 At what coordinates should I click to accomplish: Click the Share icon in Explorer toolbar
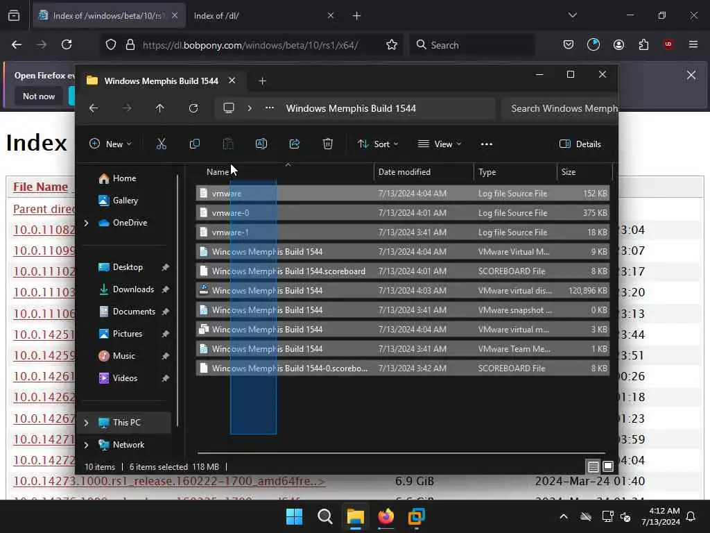(294, 144)
